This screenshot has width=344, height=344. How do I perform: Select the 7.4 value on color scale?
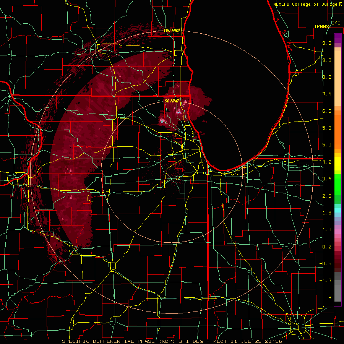point(327,94)
